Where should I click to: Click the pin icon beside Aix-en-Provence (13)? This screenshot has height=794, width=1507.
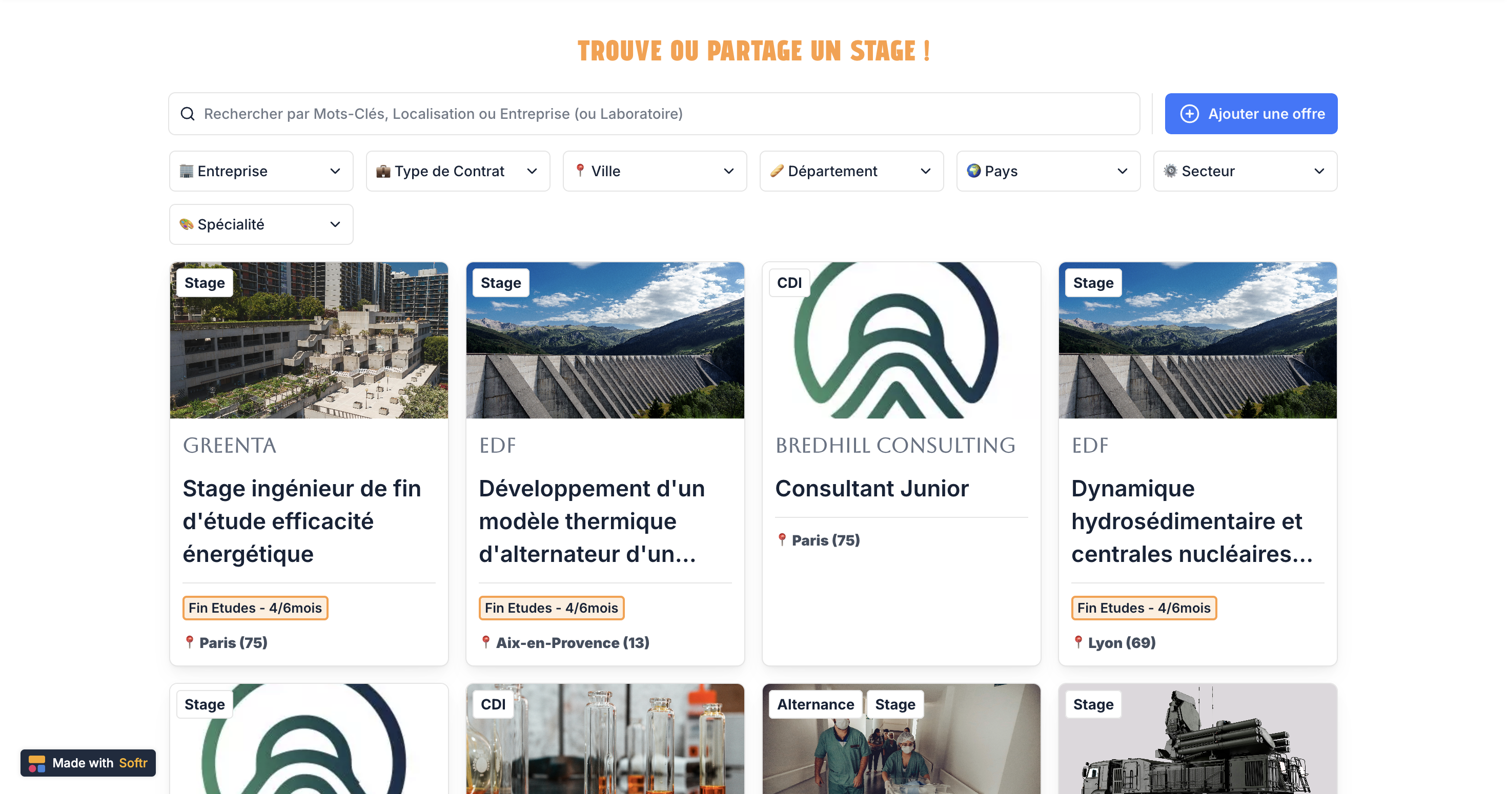click(485, 642)
